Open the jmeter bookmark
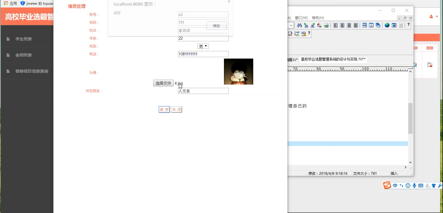The width and height of the screenshot is (443, 213). (37, 3)
